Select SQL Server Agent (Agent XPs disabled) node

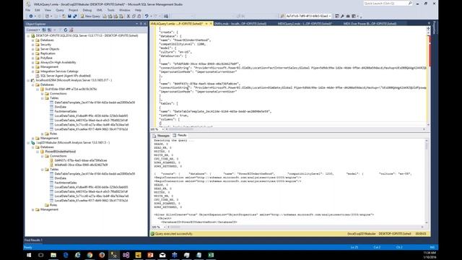tap(66, 76)
